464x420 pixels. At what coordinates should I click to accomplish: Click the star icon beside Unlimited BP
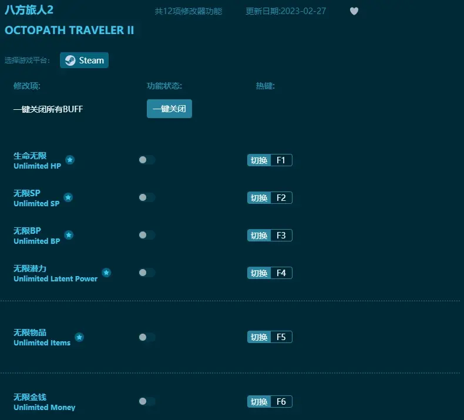69,235
